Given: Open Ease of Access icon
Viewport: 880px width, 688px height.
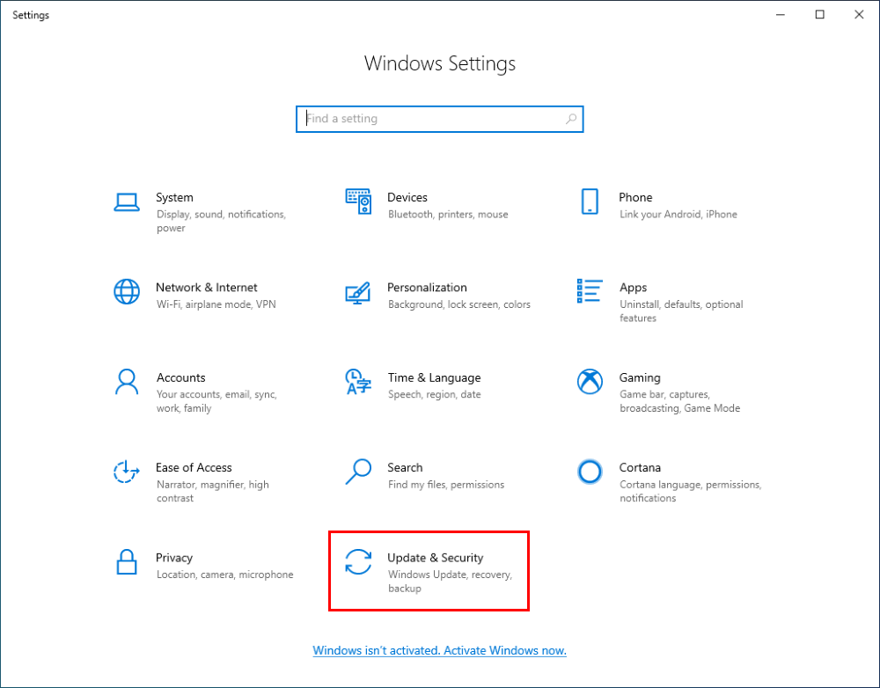Looking at the screenshot, I should [x=127, y=472].
